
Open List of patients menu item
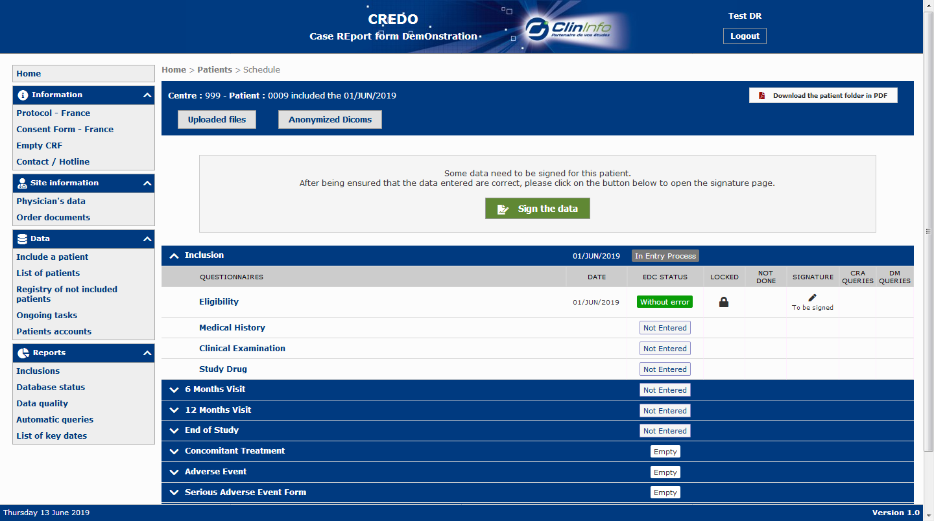pyautogui.click(x=48, y=273)
